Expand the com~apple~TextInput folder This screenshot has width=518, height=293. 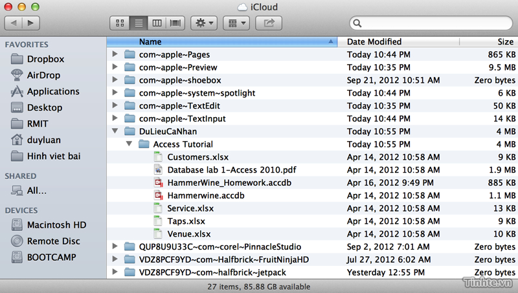(x=115, y=118)
